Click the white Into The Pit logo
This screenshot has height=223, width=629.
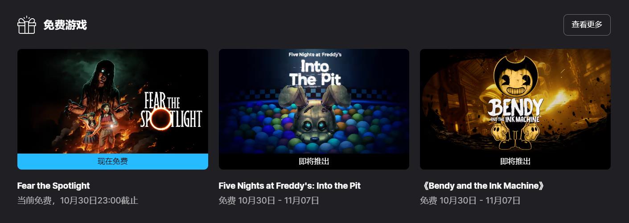315,73
